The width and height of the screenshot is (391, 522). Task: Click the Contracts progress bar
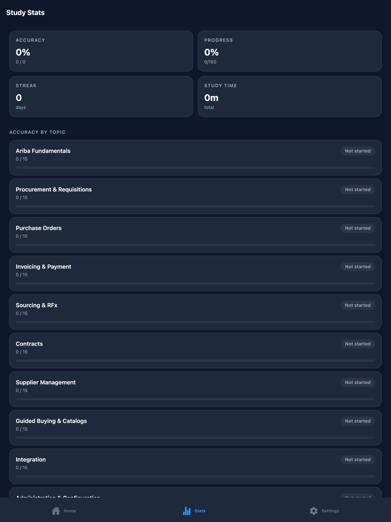click(195, 361)
